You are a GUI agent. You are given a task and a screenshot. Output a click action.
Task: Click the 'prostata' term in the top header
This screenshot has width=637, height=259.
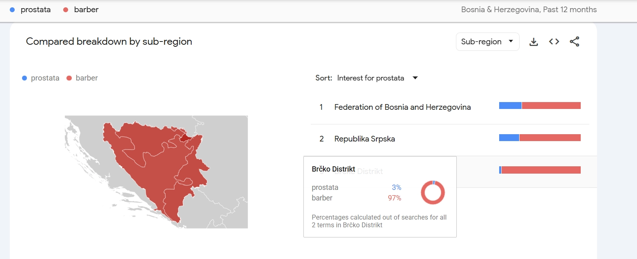35,10
